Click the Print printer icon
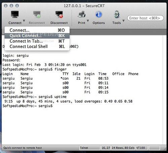Screen dimensions: 168x153 click(x=82, y=14)
